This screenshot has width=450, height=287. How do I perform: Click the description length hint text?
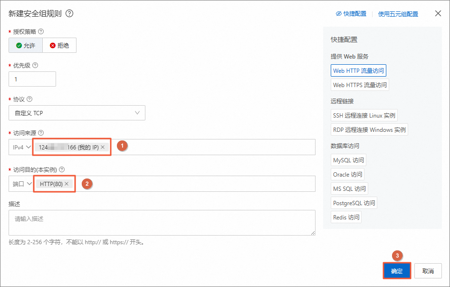[77, 242]
